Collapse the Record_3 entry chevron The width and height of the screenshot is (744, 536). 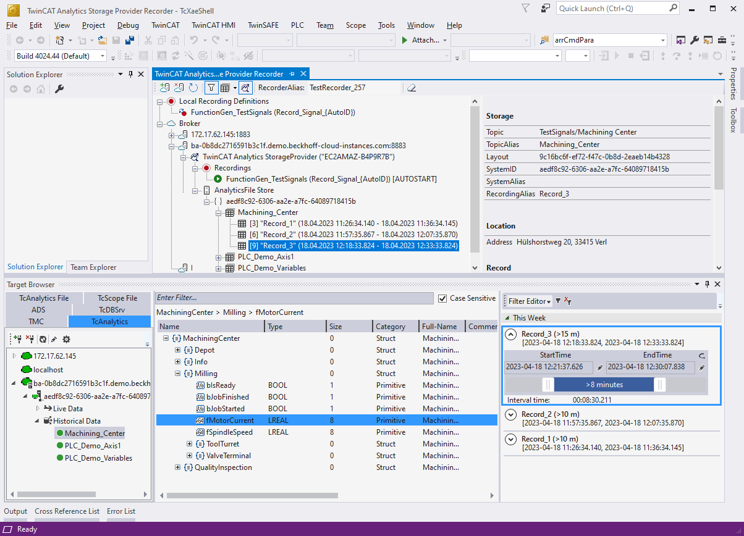[x=511, y=335]
